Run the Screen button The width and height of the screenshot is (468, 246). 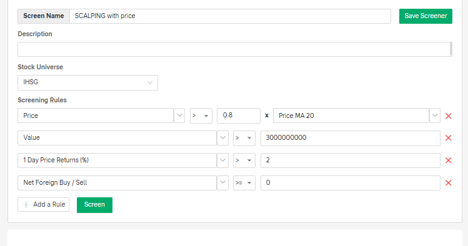pyautogui.click(x=94, y=205)
